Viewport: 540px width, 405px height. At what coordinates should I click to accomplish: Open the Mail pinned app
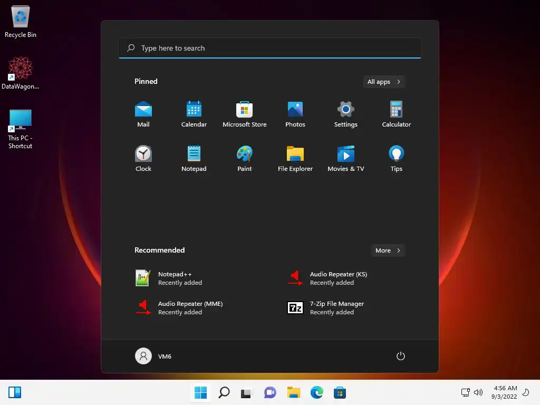pyautogui.click(x=143, y=114)
